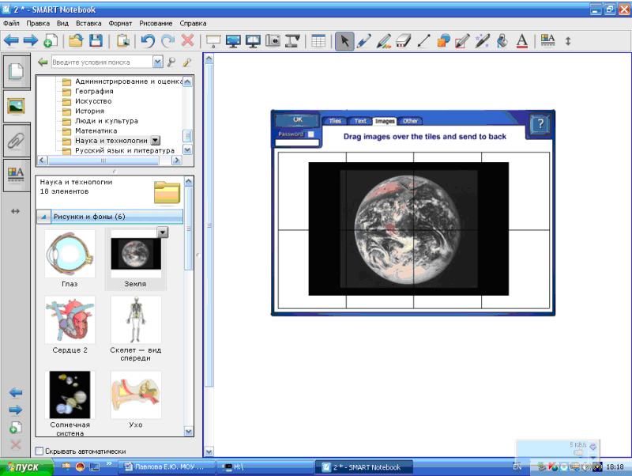
Task: Switch to the Tiles tab
Action: (335, 121)
